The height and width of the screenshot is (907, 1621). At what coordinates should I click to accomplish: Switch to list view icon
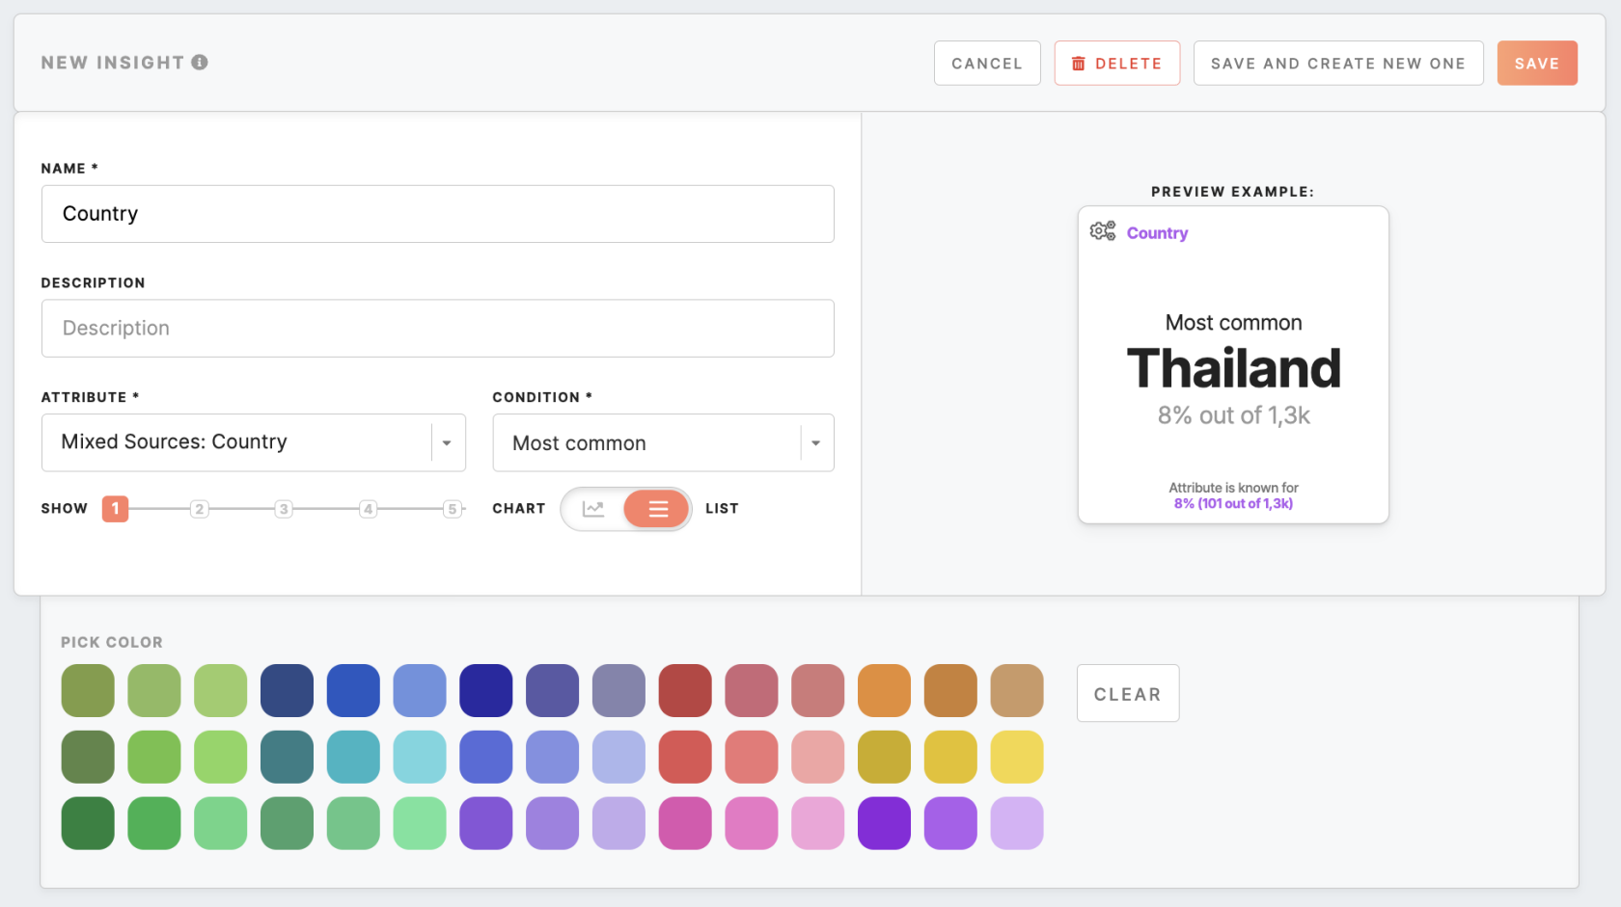(657, 509)
